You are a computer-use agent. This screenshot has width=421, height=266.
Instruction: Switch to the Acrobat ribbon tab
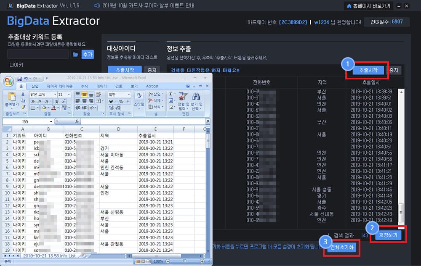pyautogui.click(x=152, y=86)
